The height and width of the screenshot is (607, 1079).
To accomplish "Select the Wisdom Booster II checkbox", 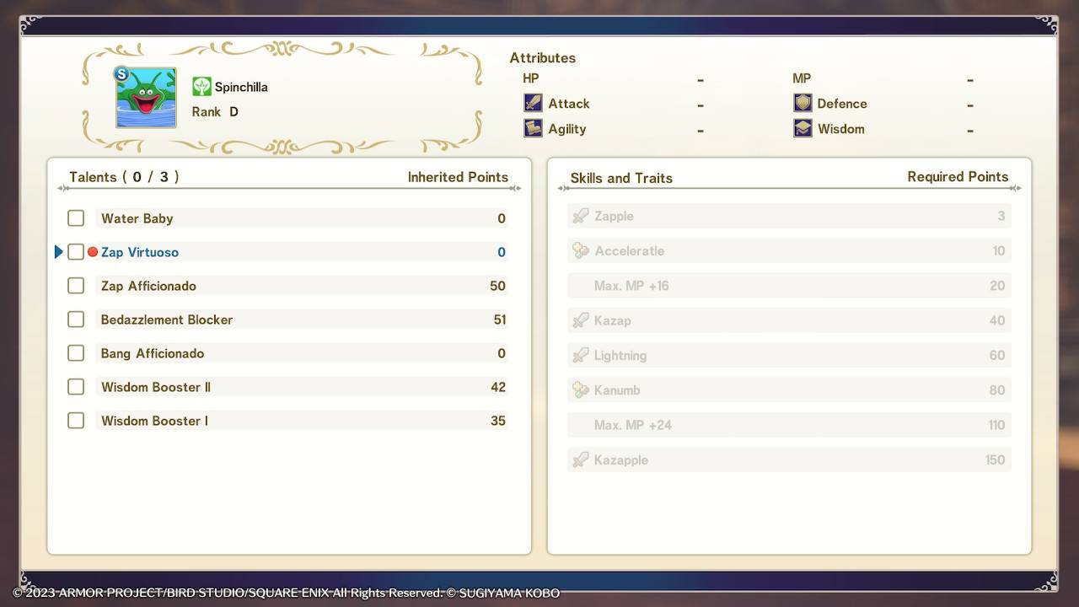I will point(76,387).
